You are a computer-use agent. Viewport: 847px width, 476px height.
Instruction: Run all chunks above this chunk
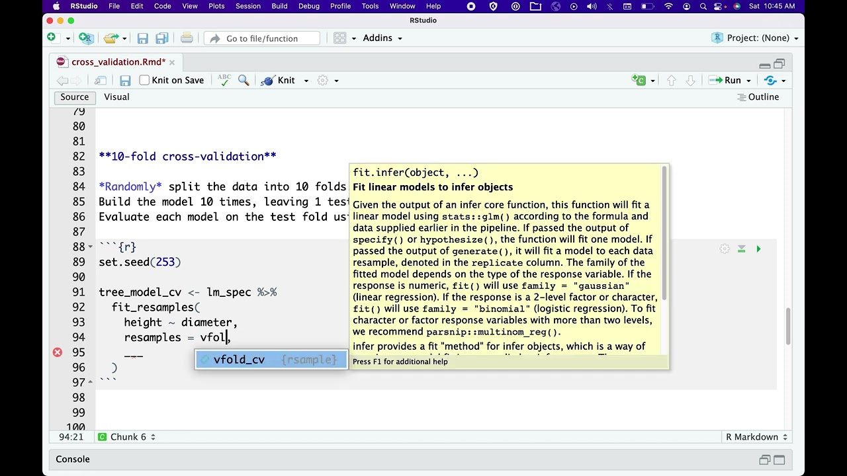(741, 249)
